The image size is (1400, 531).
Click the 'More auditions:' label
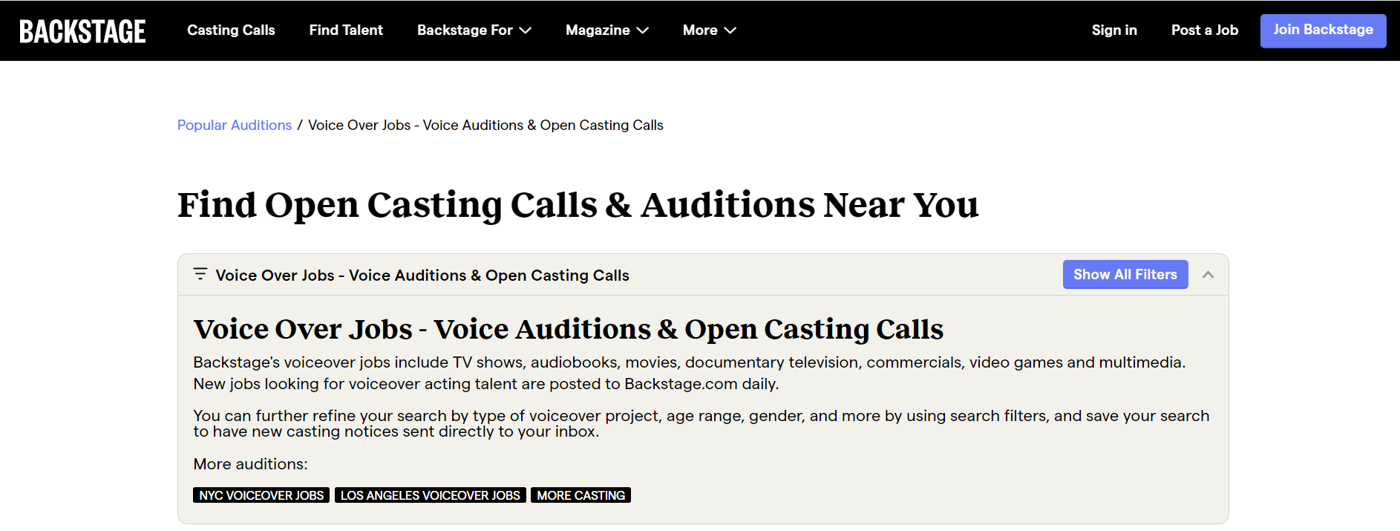pyautogui.click(x=250, y=464)
